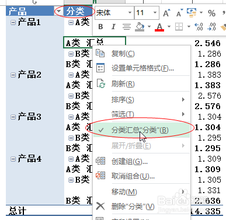Collapse the 产品4 group
Image resolution: width=226 pixels, height=220 pixels.
click(13, 159)
